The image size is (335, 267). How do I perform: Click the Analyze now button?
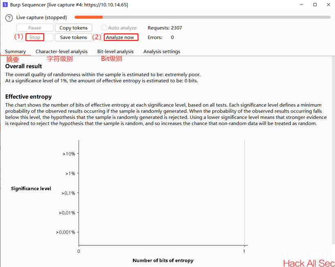(120, 37)
